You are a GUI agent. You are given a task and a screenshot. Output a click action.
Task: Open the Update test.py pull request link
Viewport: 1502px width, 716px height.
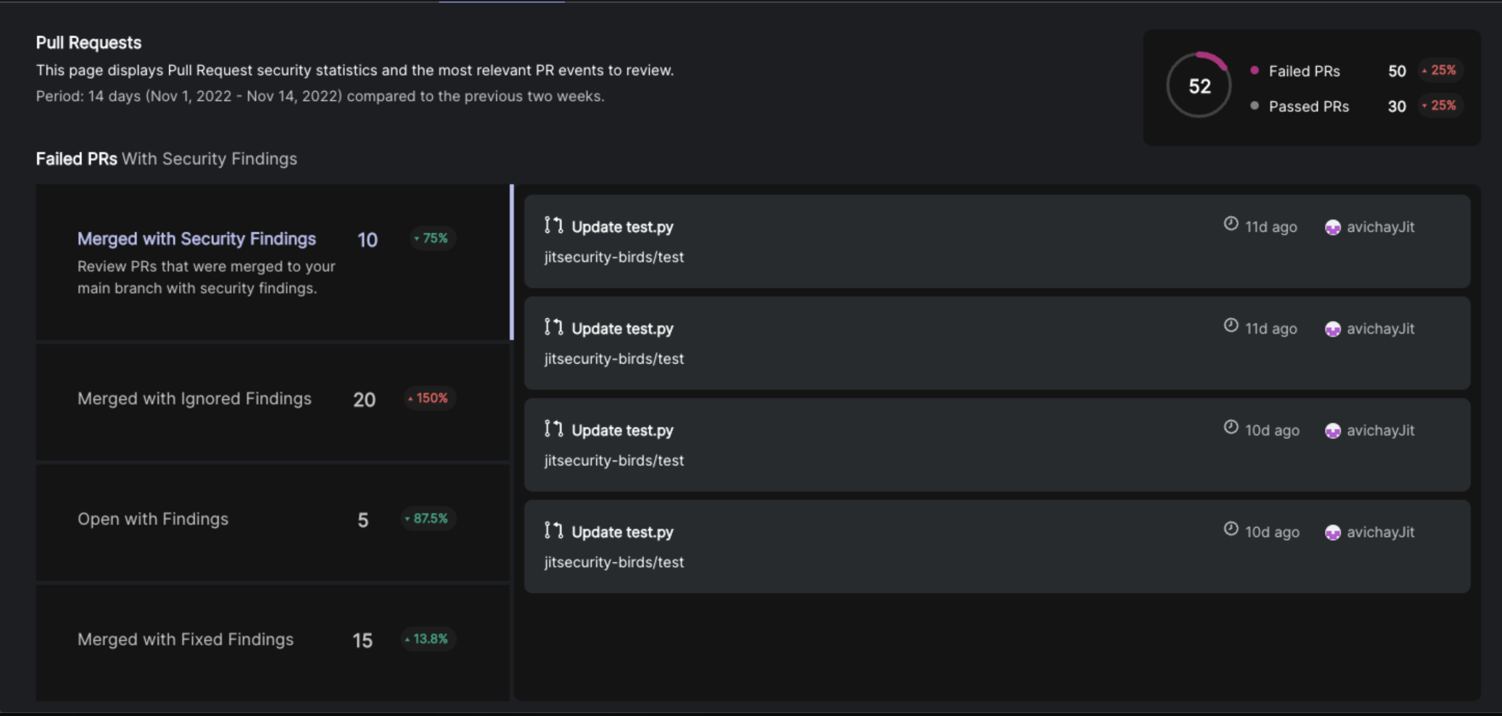pos(622,227)
